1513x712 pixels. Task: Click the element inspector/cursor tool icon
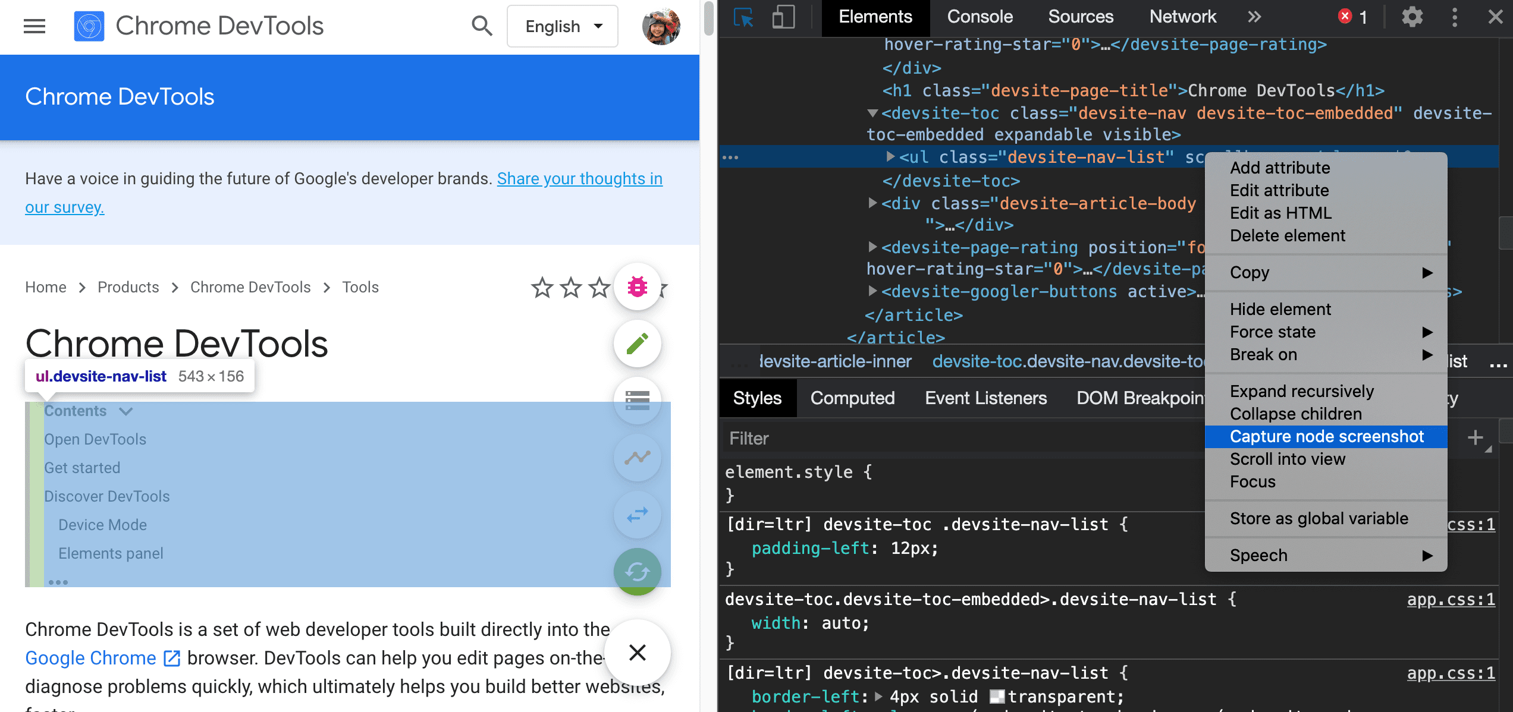pos(744,17)
